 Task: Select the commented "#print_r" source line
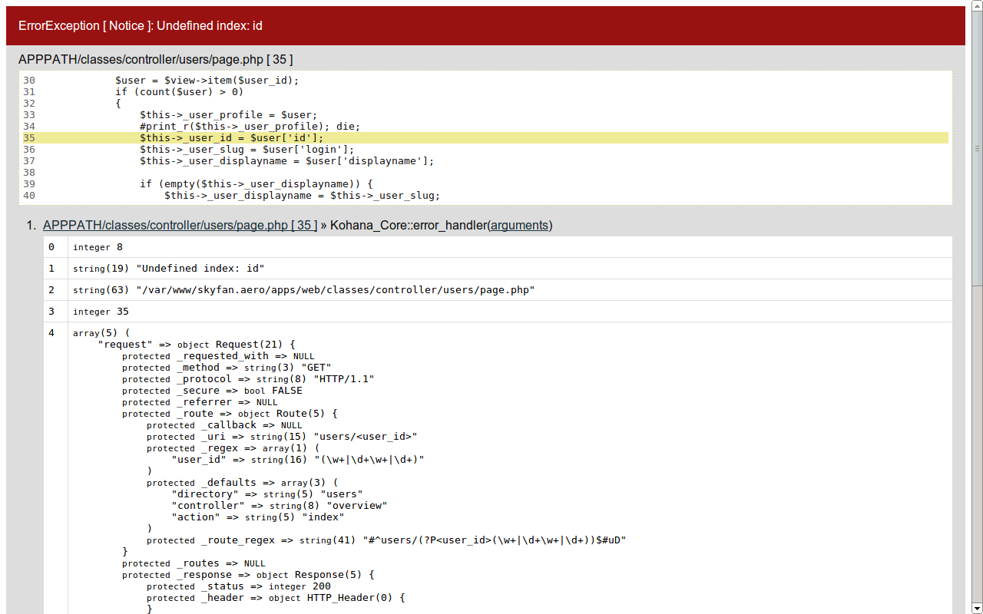coord(250,127)
